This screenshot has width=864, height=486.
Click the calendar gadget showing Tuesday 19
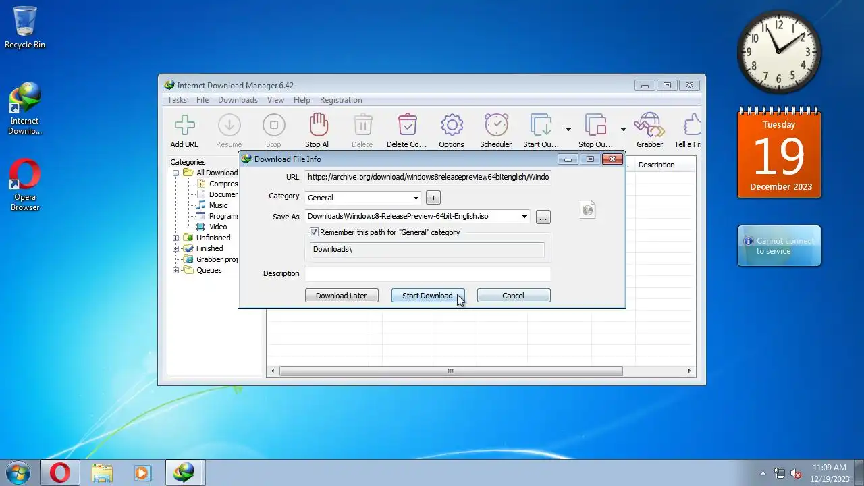point(779,154)
